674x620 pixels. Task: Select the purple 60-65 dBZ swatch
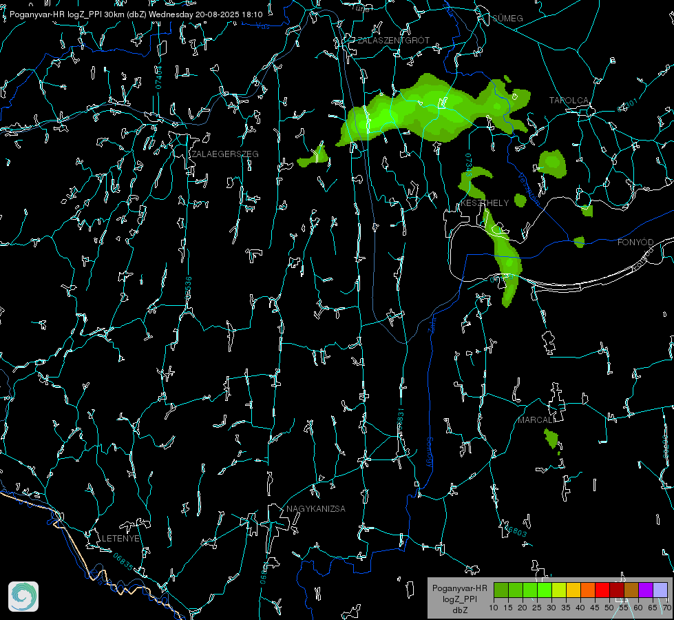646,590
